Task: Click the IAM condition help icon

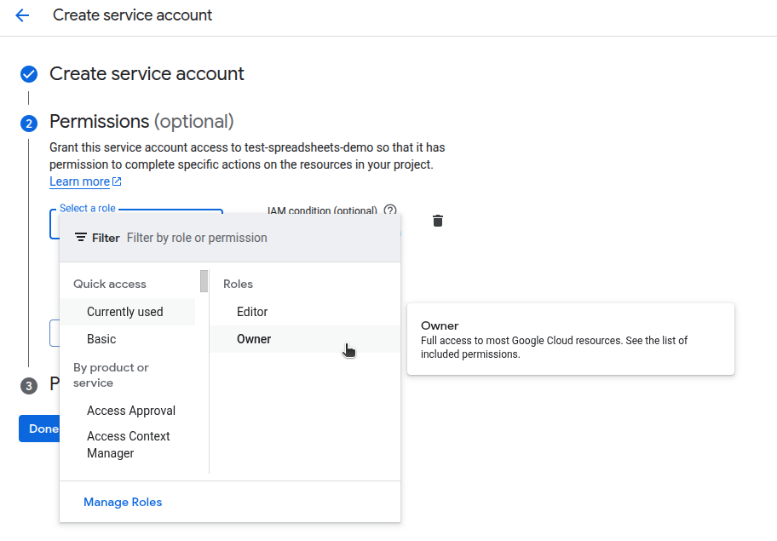Action: tap(390, 210)
